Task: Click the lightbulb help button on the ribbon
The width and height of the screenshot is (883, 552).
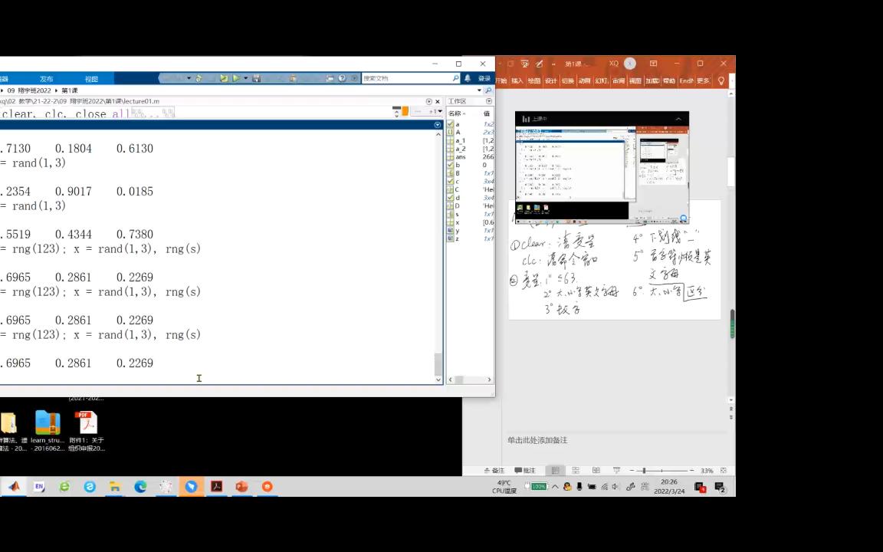Action: [721, 80]
